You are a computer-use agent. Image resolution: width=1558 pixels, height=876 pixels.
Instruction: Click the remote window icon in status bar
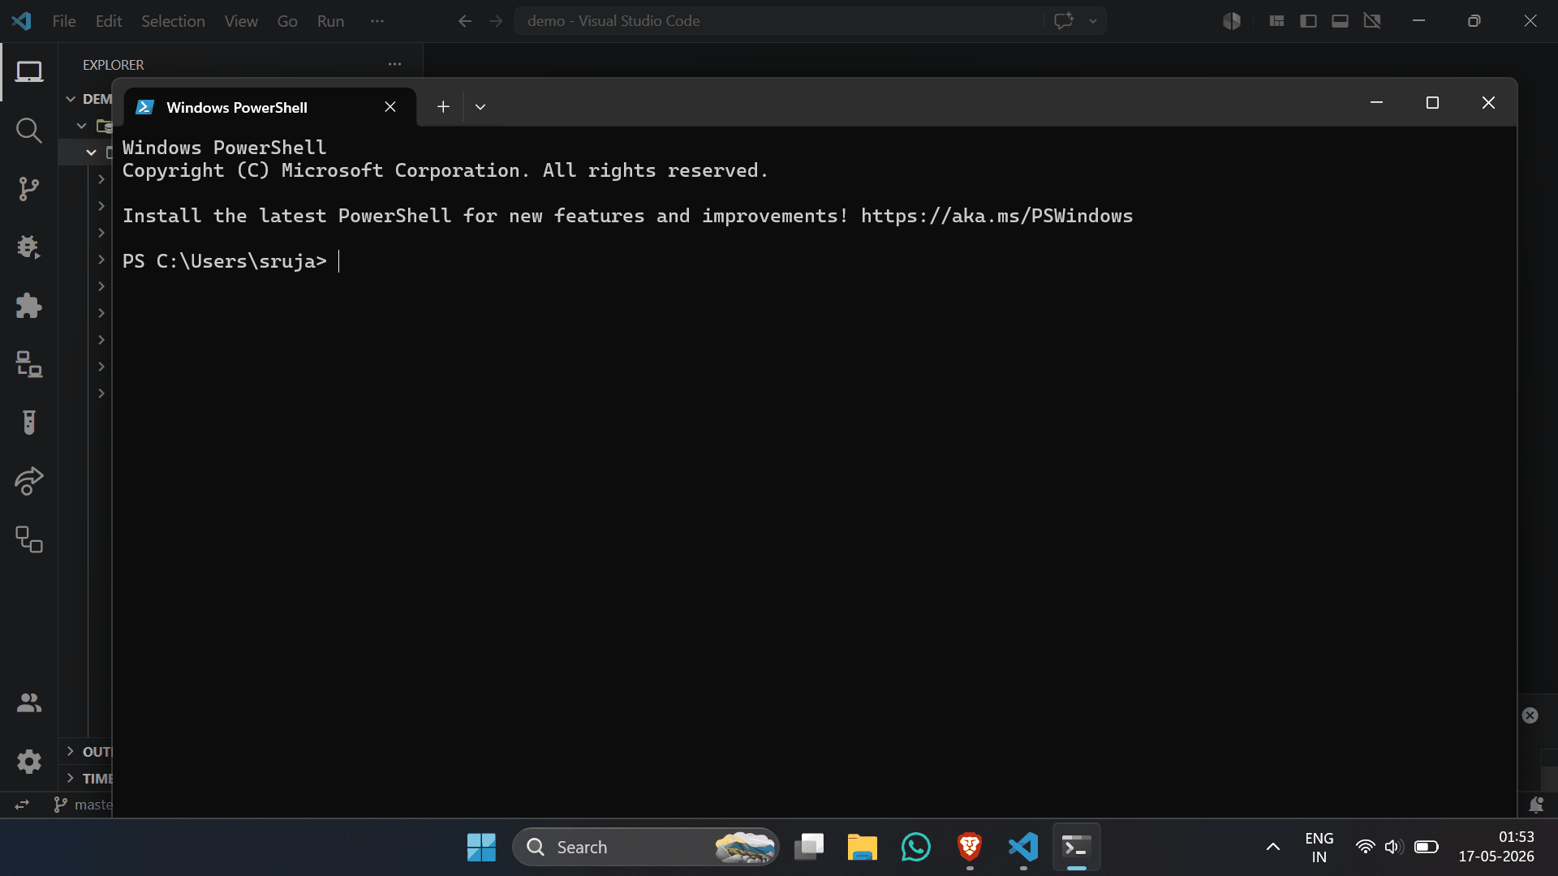pos(22,805)
